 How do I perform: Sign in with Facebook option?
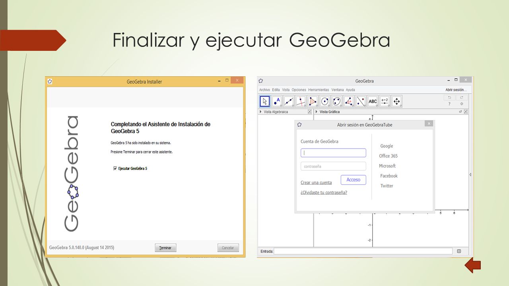click(389, 176)
